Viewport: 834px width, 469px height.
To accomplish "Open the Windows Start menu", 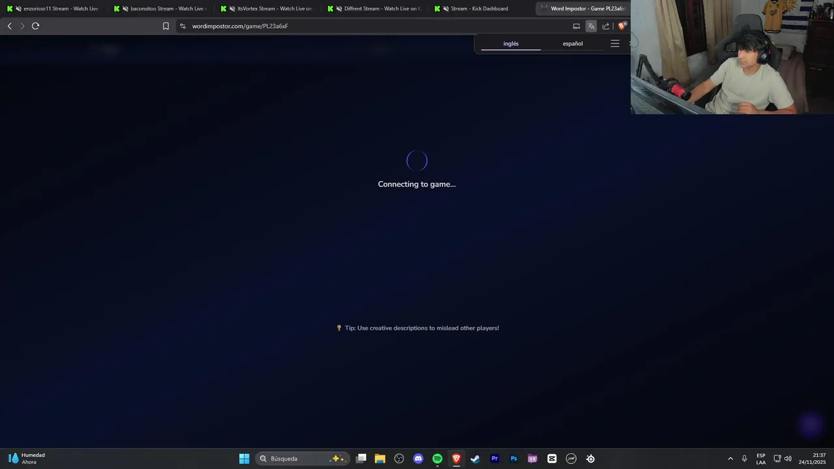I will pos(244,459).
